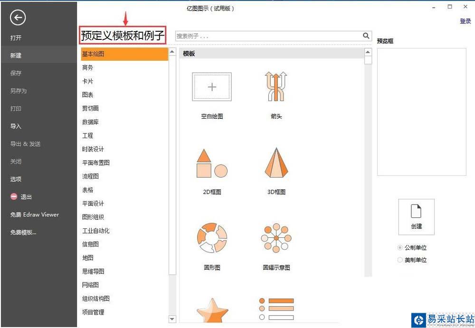The image size is (475, 328).
Task: Open the 箭头 arrows template icon
Action: pyautogui.click(x=275, y=86)
